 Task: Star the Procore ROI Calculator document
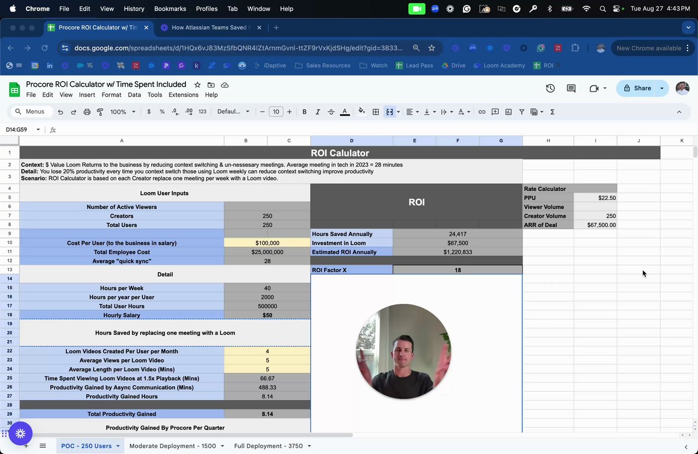197,85
